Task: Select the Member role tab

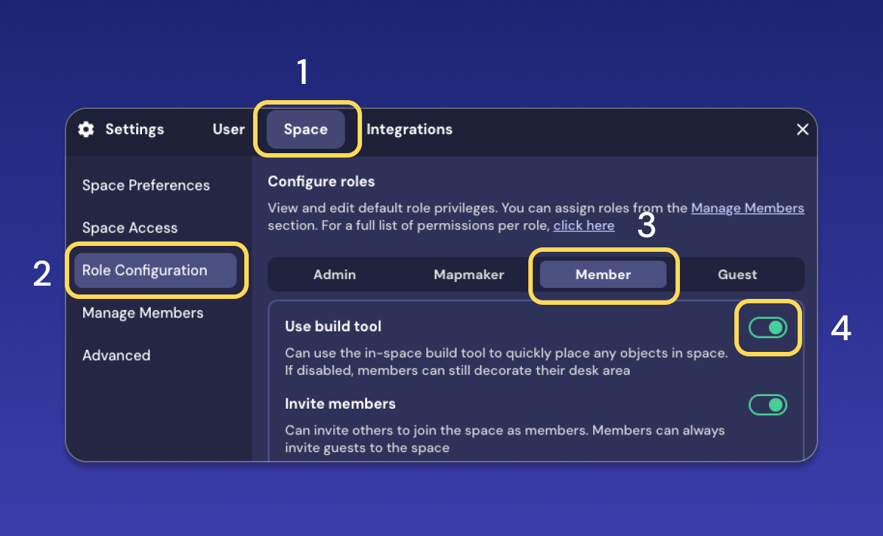Action: pos(603,275)
